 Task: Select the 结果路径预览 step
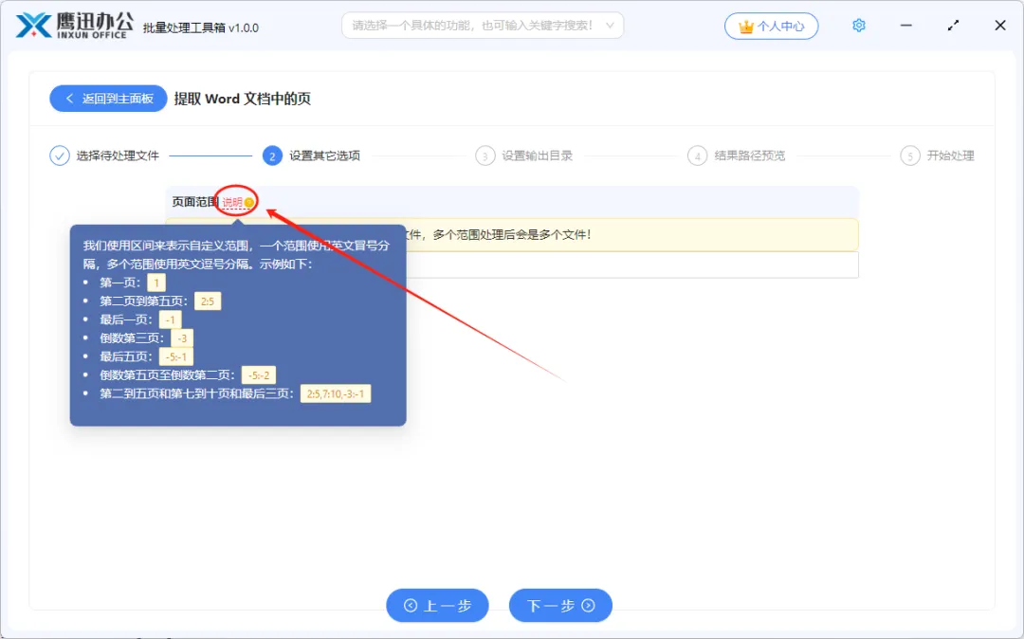point(750,155)
